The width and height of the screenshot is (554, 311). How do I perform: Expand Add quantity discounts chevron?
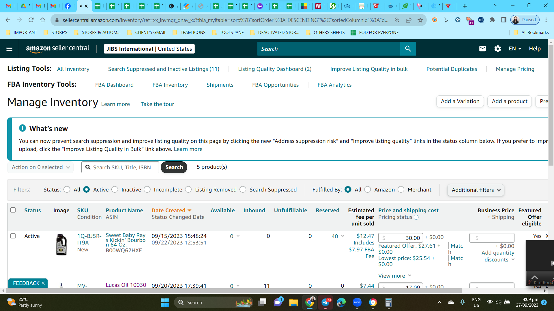(513, 259)
